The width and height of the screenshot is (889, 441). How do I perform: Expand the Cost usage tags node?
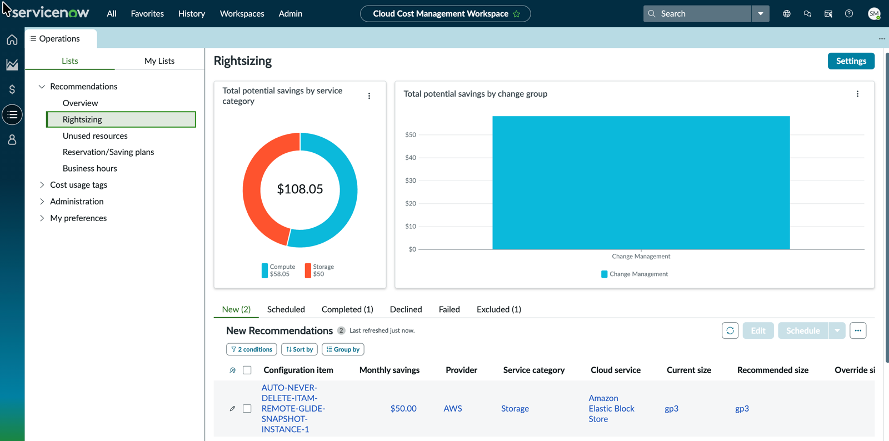coord(42,185)
